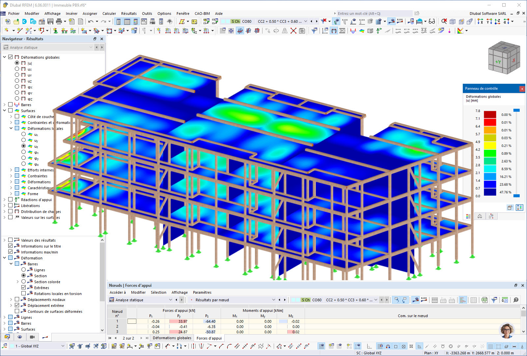The width and height of the screenshot is (527, 356).
Task: Switch to the Déformations globales tab
Action: click(x=172, y=338)
